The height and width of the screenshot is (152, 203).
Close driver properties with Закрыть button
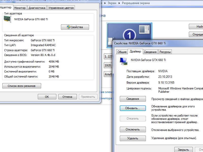point(183,149)
